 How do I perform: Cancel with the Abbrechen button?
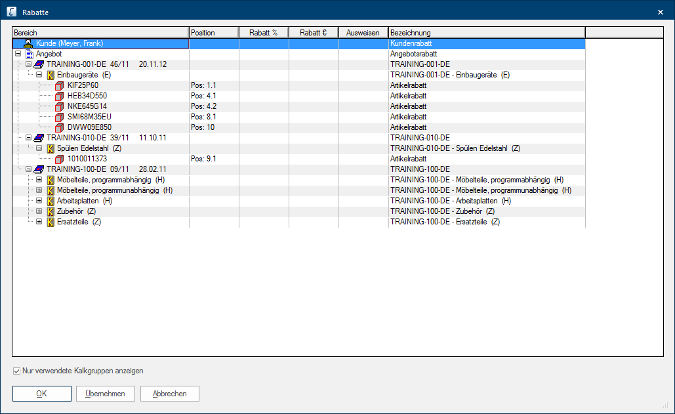[x=169, y=394]
